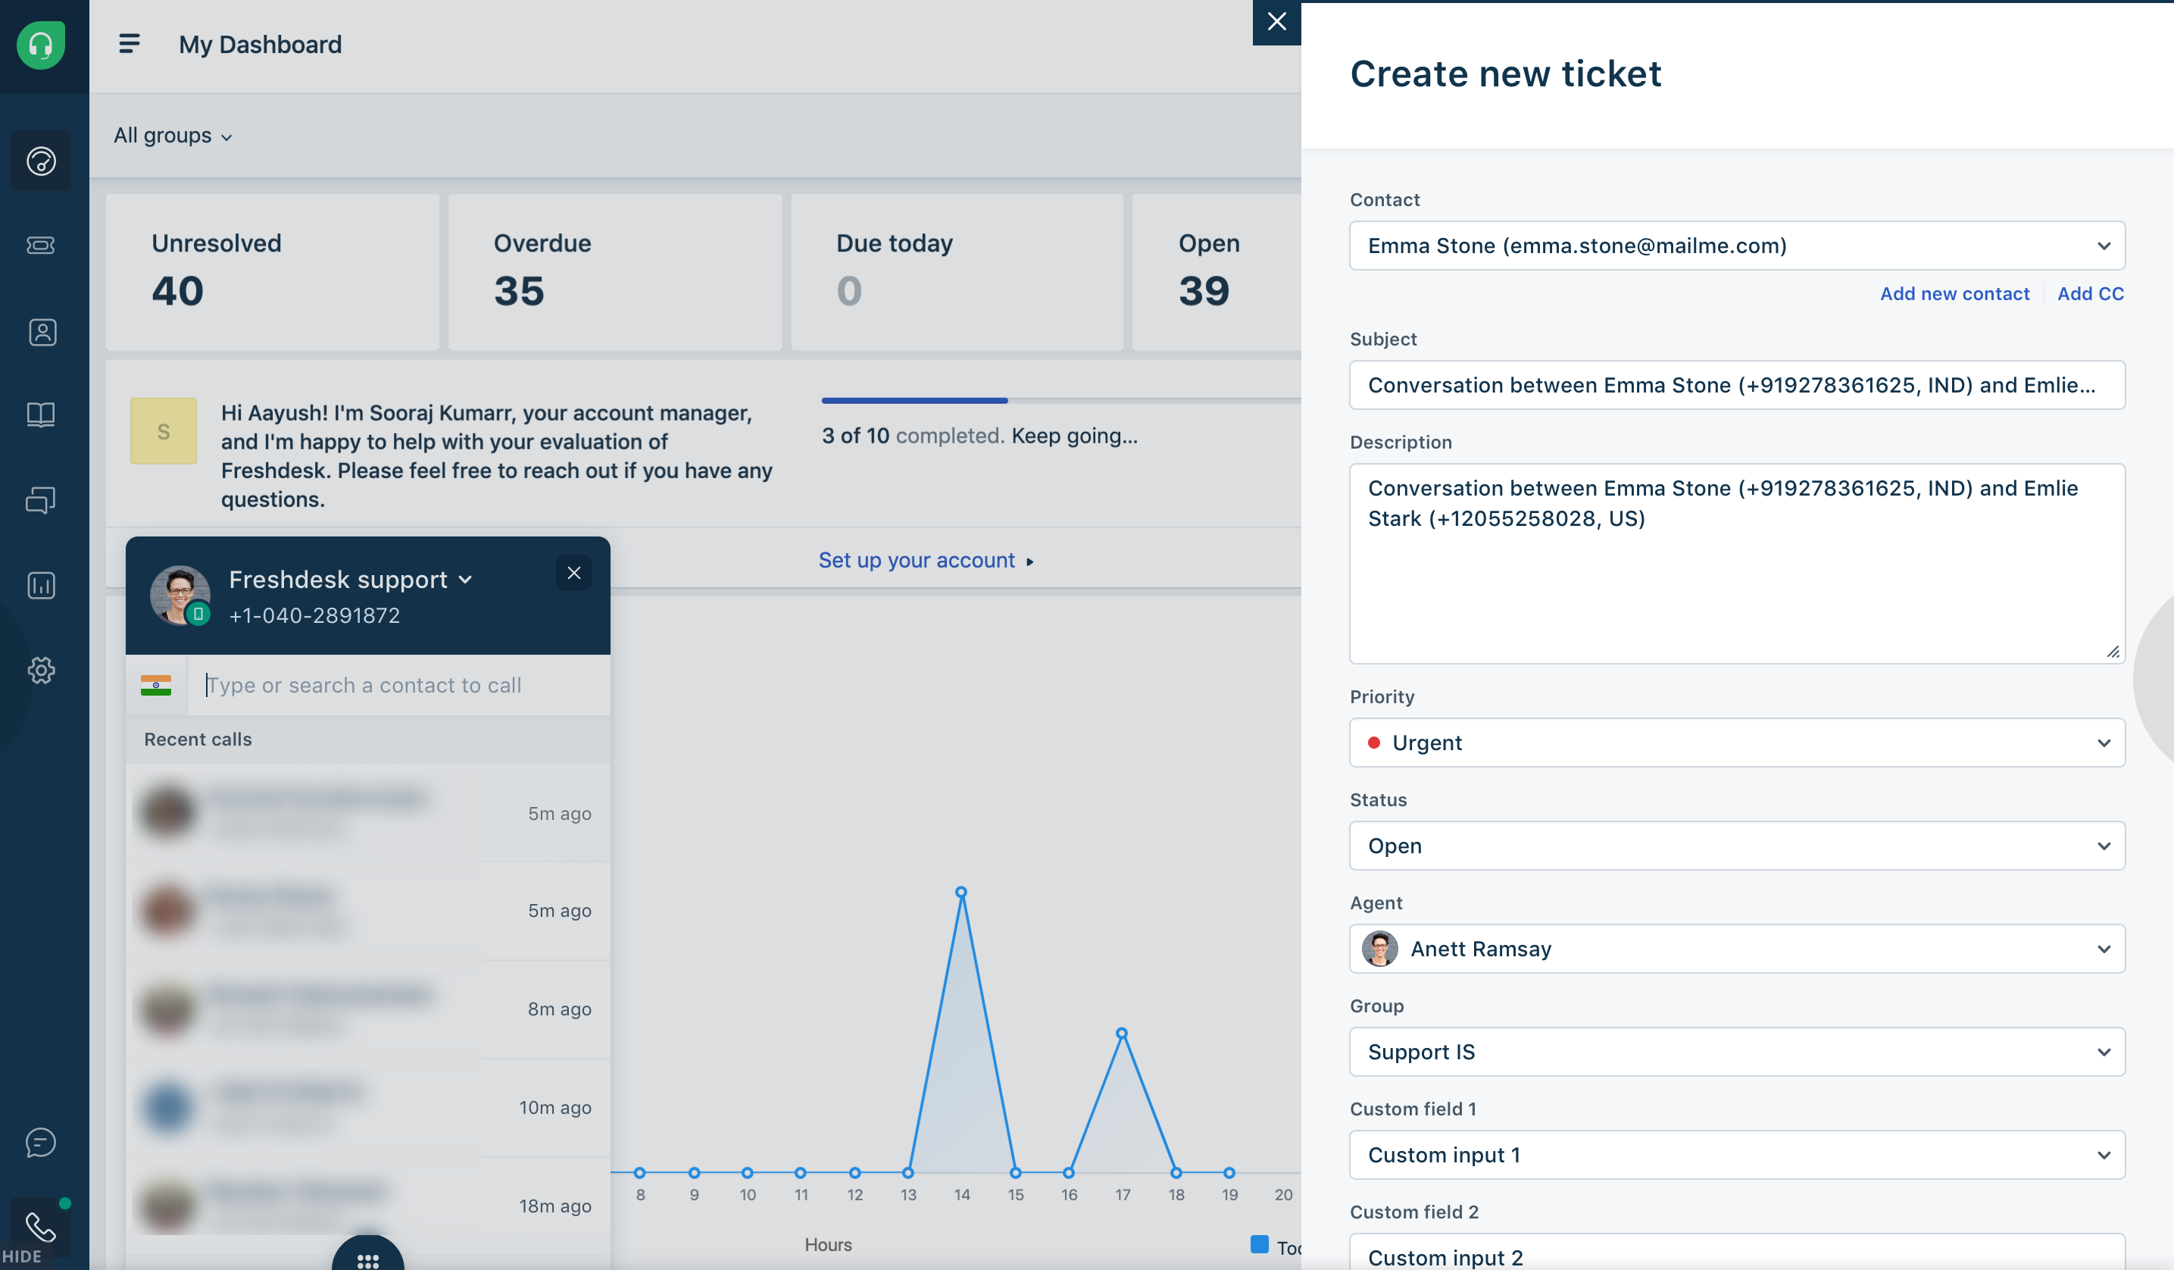
Task: Expand the All groups filter dropdown
Action: point(173,136)
